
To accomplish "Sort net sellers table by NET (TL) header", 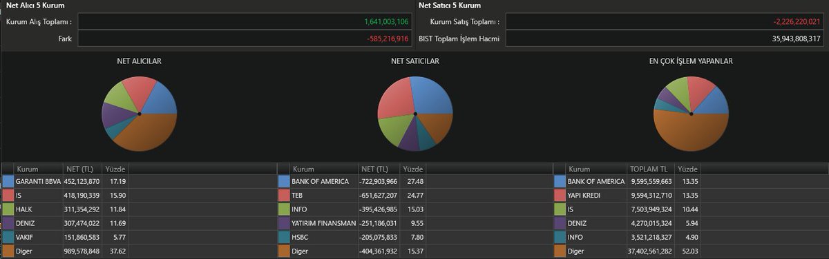I will click(379, 169).
